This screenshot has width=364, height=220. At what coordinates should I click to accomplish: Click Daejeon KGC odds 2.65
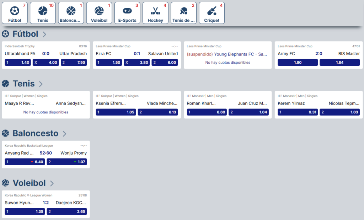click(x=67, y=212)
